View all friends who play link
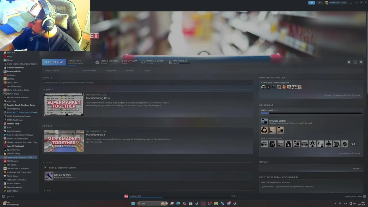Screen dimensions: 368x207 coord(342,95)
